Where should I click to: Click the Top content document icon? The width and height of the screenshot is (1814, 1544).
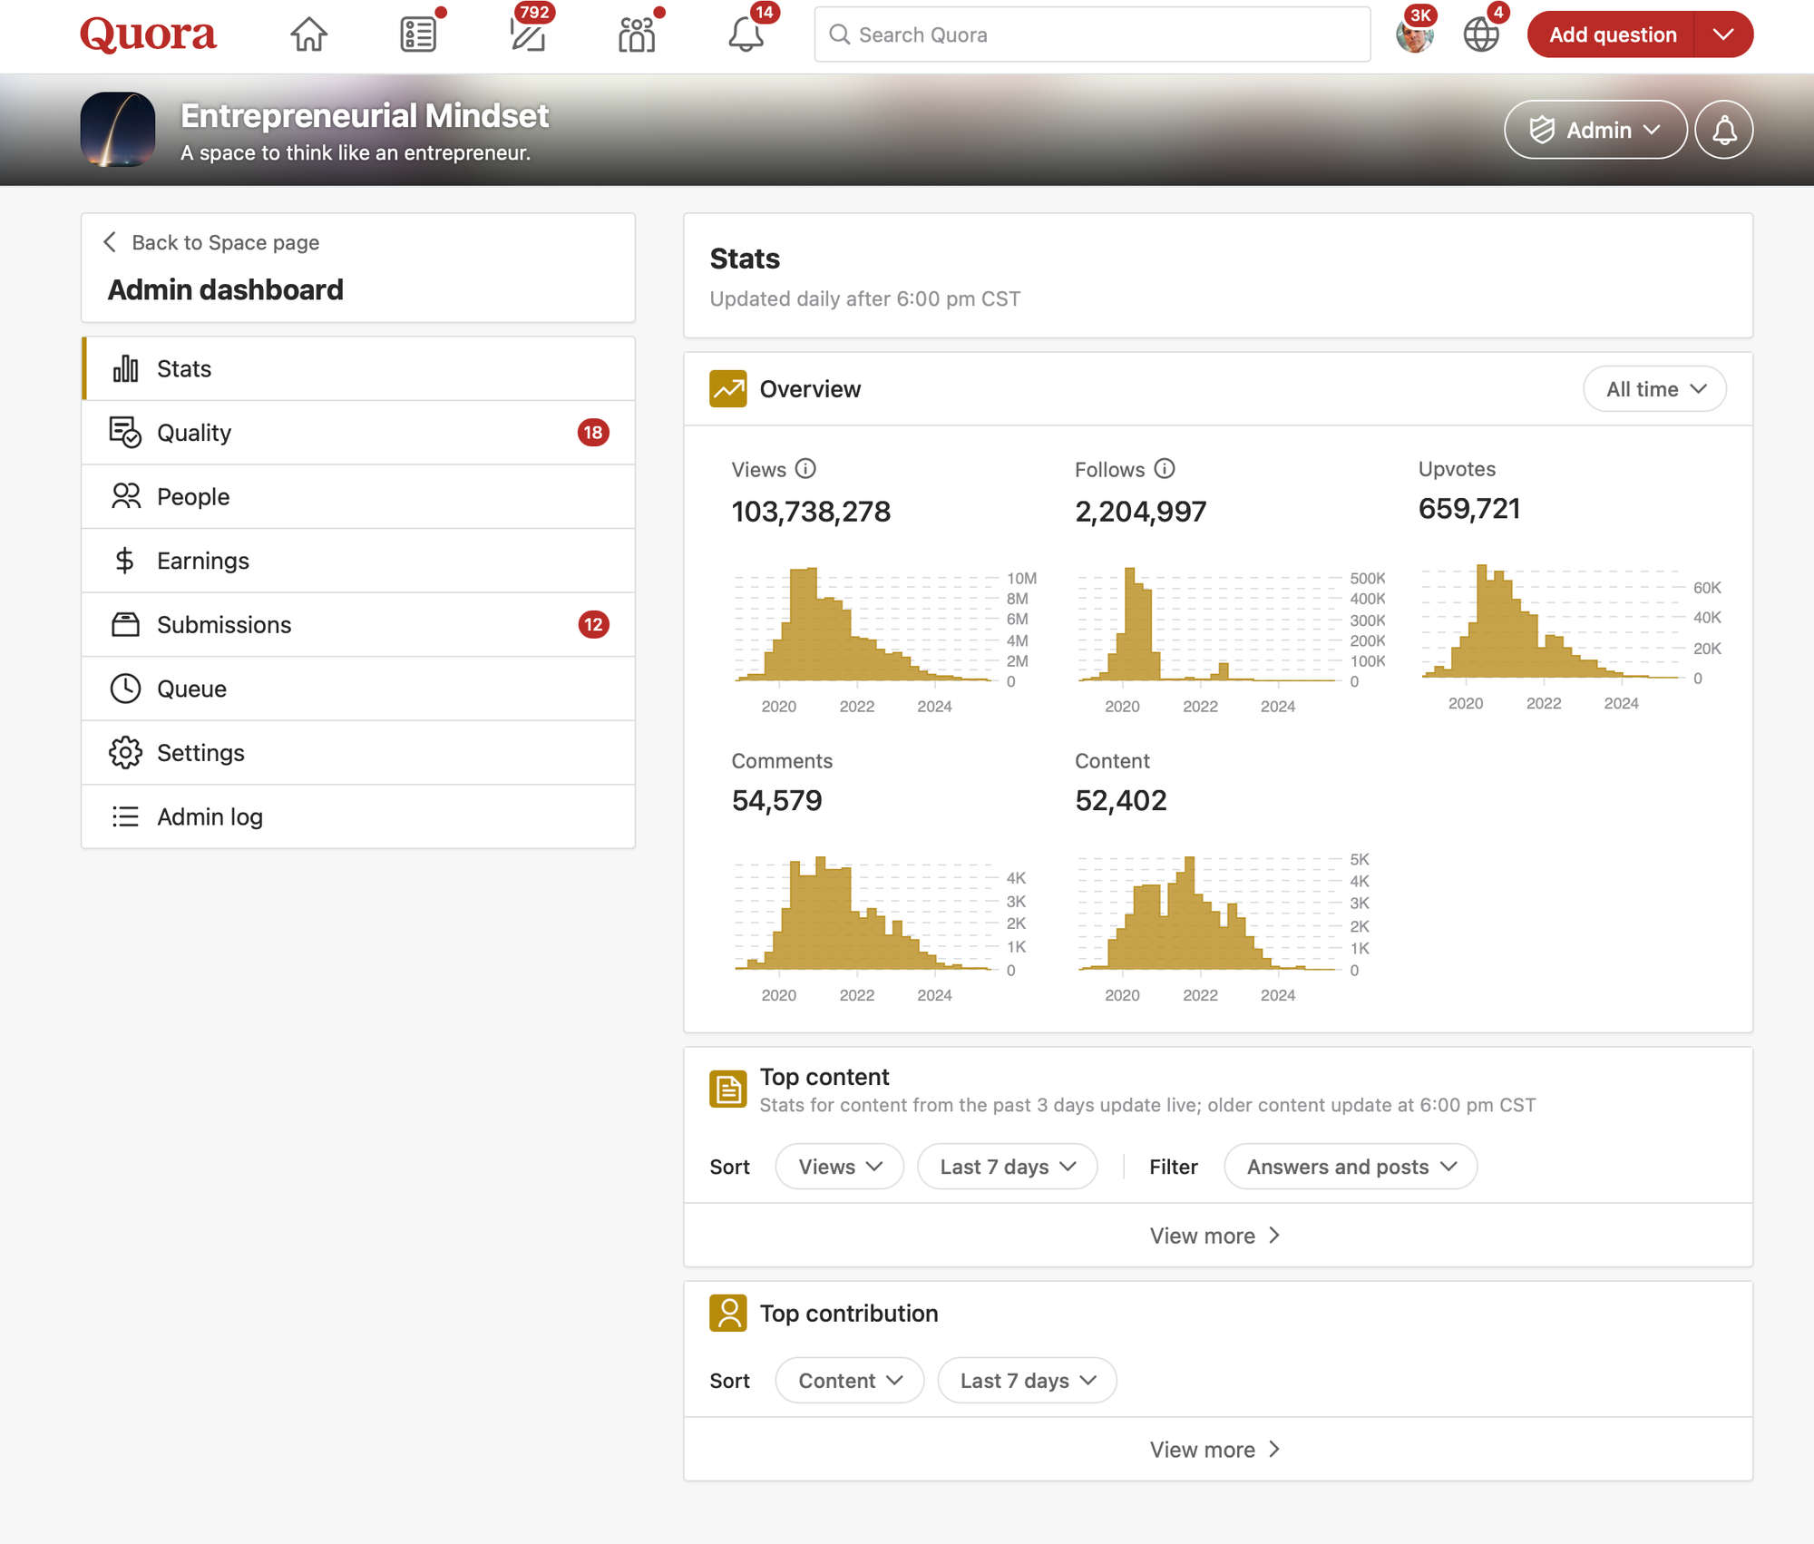click(x=727, y=1089)
